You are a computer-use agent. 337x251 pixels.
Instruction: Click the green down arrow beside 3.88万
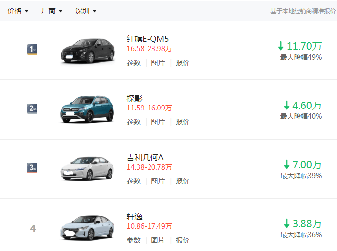pyautogui.click(x=287, y=223)
